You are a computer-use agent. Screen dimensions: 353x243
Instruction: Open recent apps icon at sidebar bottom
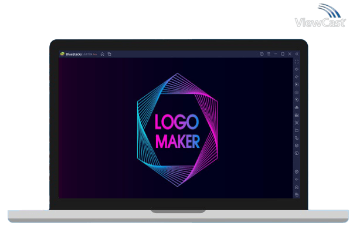point(297,194)
